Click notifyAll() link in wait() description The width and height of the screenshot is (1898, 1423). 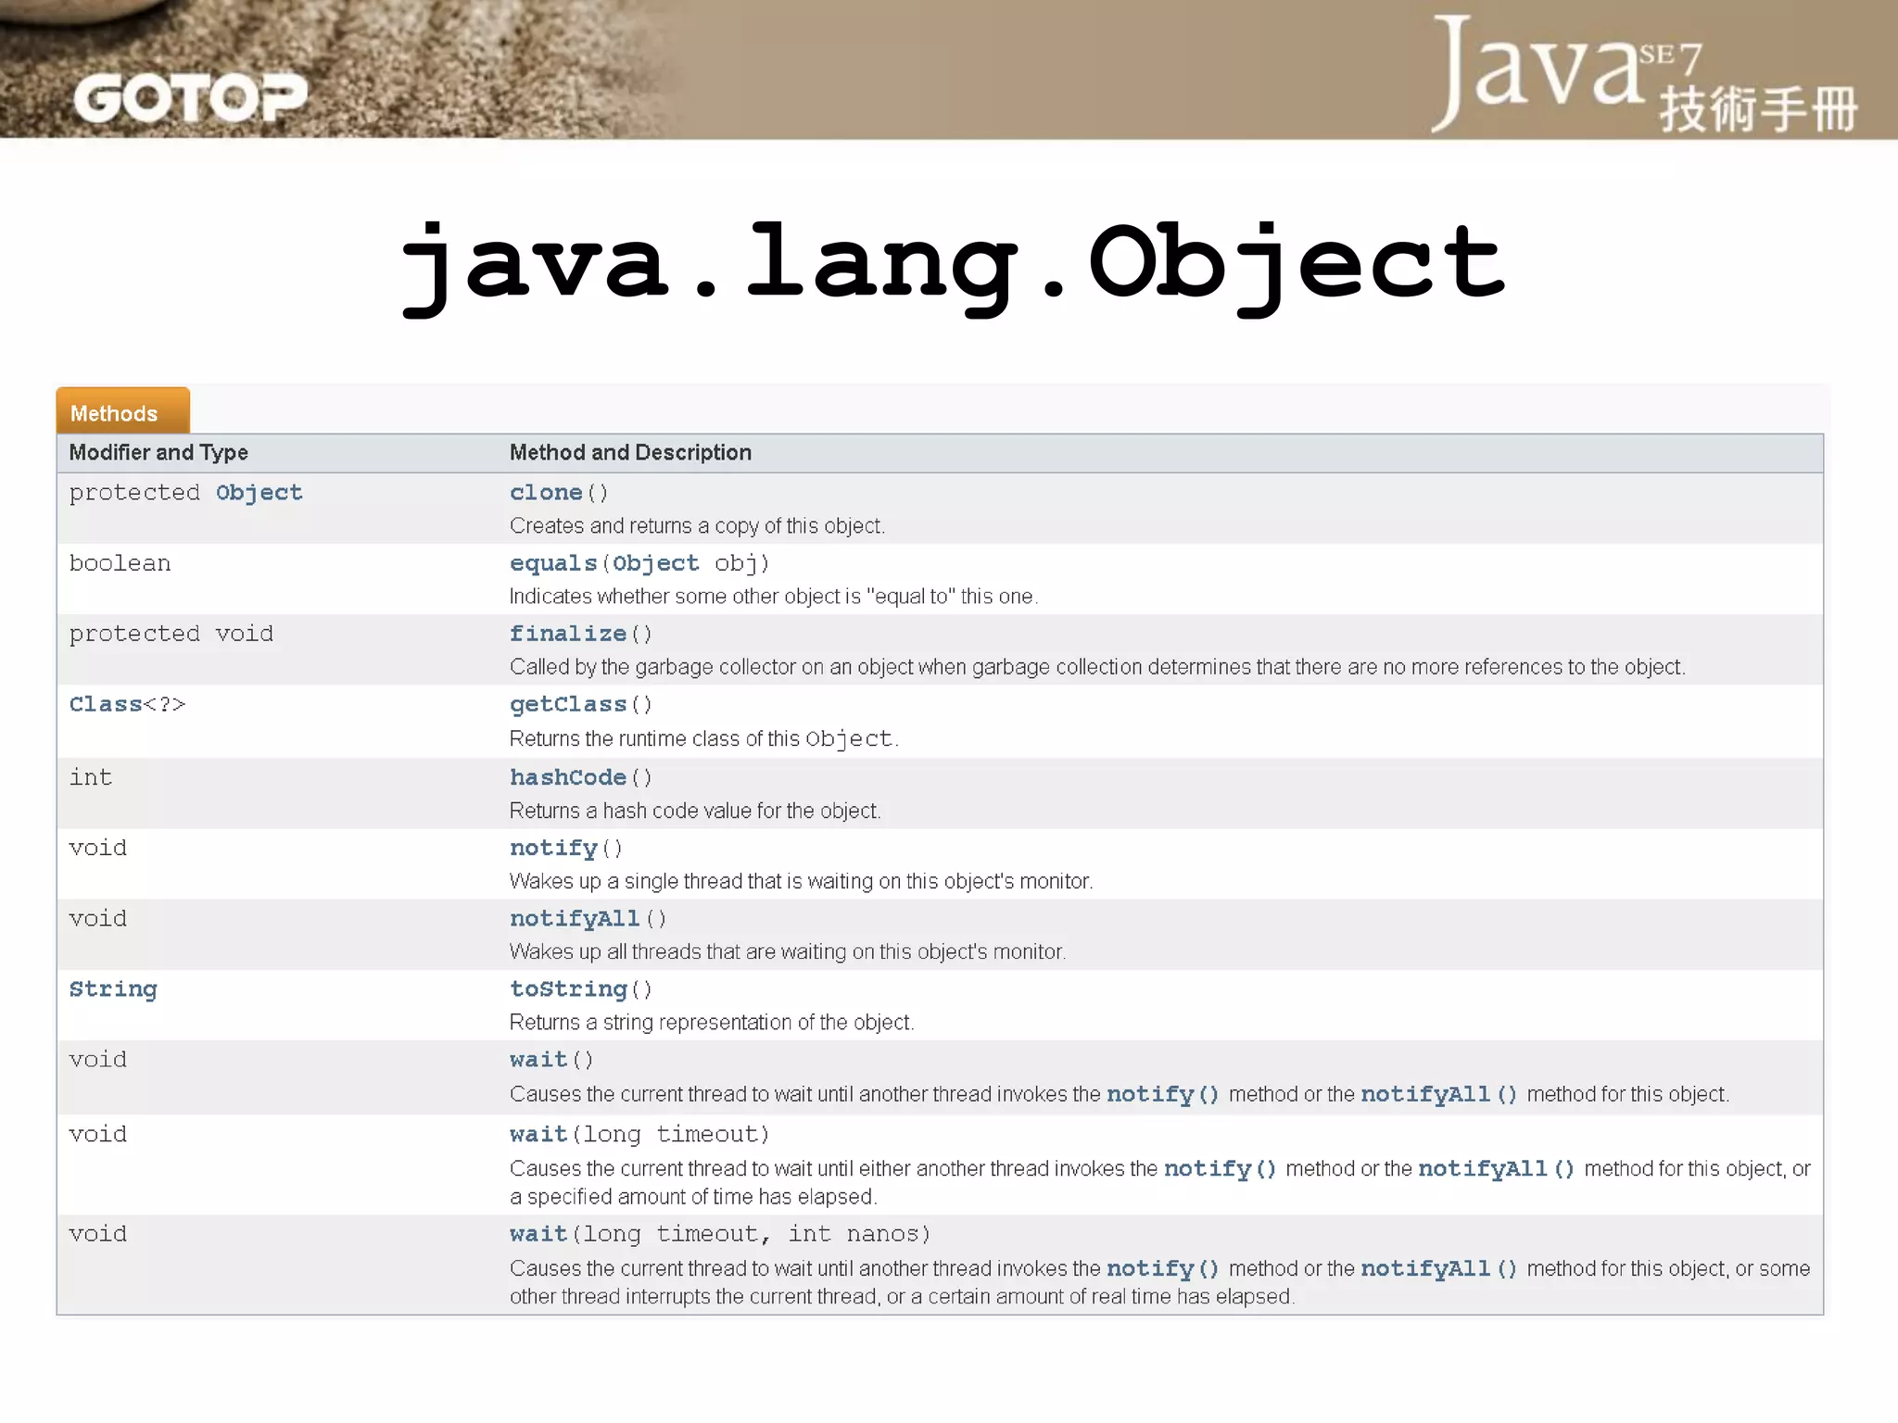(x=1439, y=1094)
